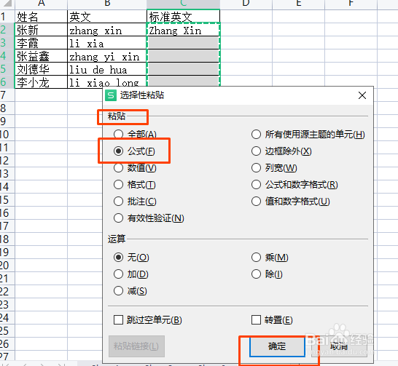Select row 10 header

click(x=7, y=135)
